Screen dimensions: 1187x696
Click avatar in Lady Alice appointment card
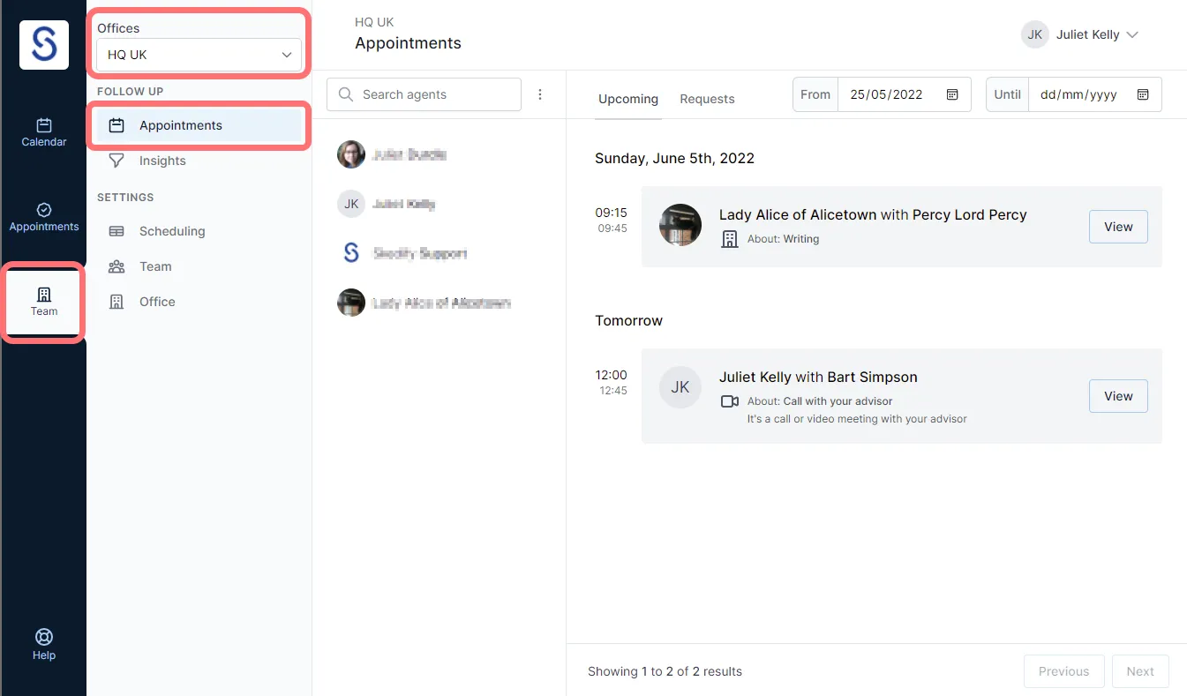pyautogui.click(x=680, y=225)
